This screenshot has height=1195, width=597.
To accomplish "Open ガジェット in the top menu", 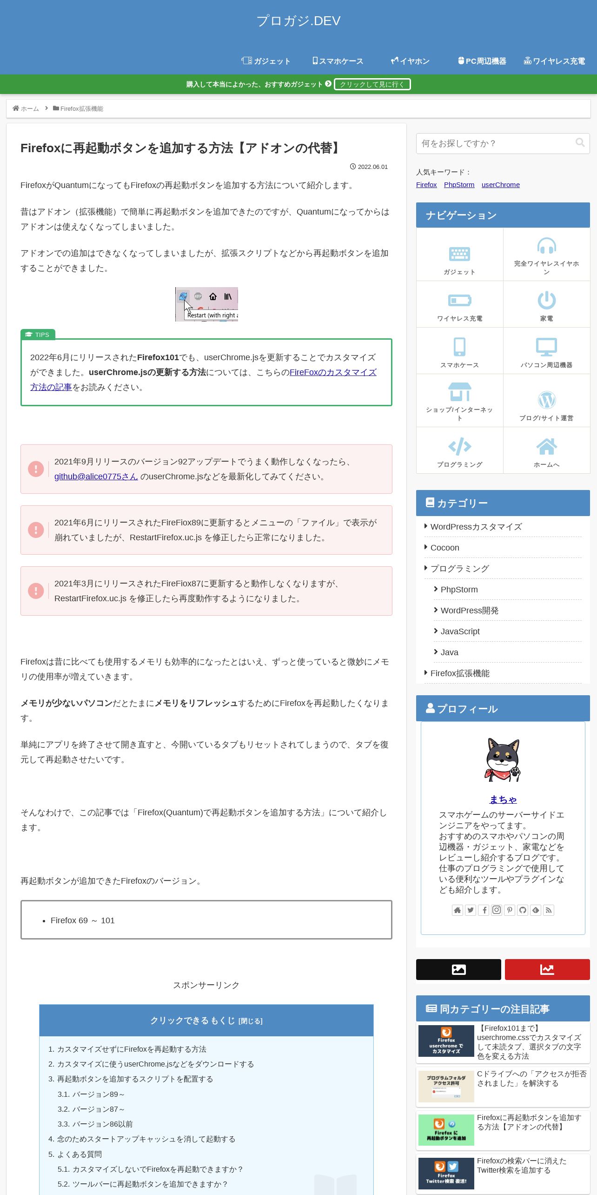I will [266, 61].
